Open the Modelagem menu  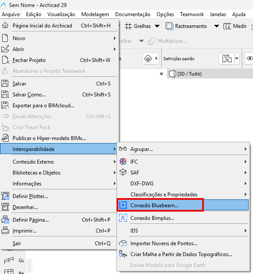95,14
